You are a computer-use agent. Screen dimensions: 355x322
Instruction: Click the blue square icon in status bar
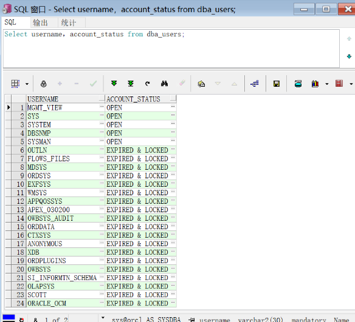(9, 318)
